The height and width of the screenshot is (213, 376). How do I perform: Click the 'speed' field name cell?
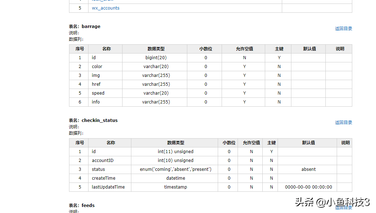click(x=105, y=93)
